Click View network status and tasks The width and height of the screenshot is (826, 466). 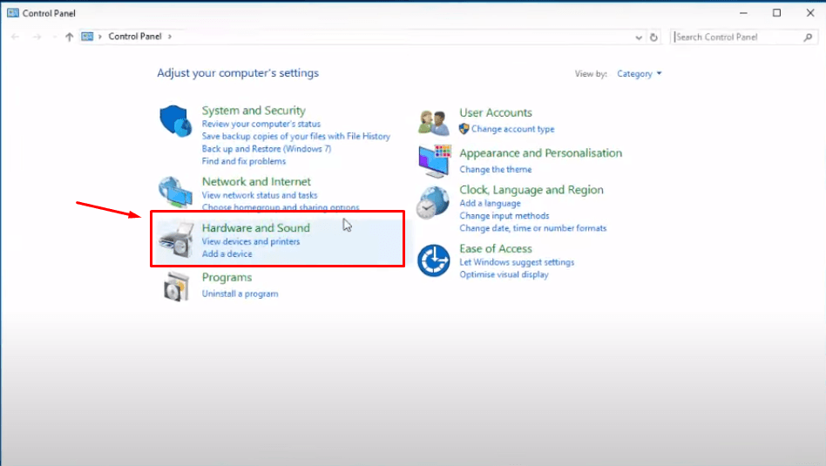pos(259,195)
